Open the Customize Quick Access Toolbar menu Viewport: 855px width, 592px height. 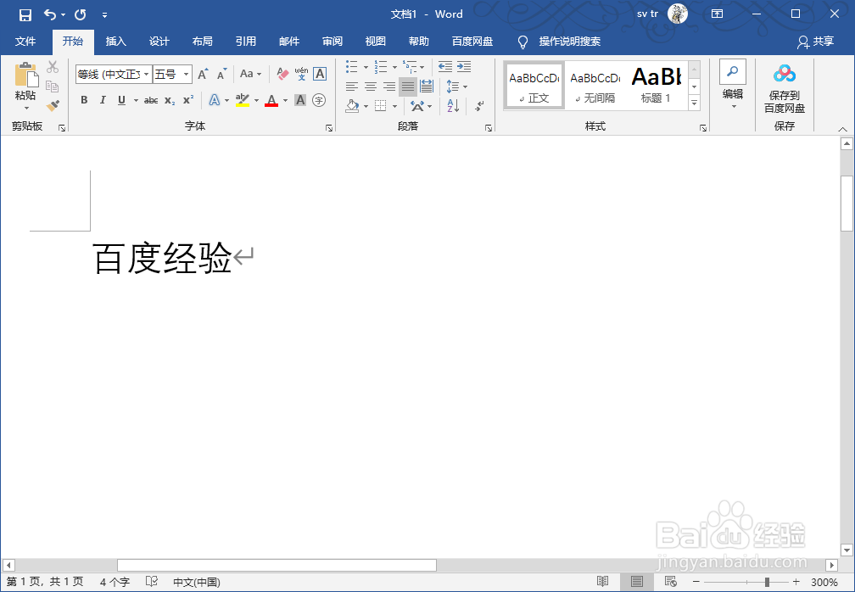(x=104, y=15)
